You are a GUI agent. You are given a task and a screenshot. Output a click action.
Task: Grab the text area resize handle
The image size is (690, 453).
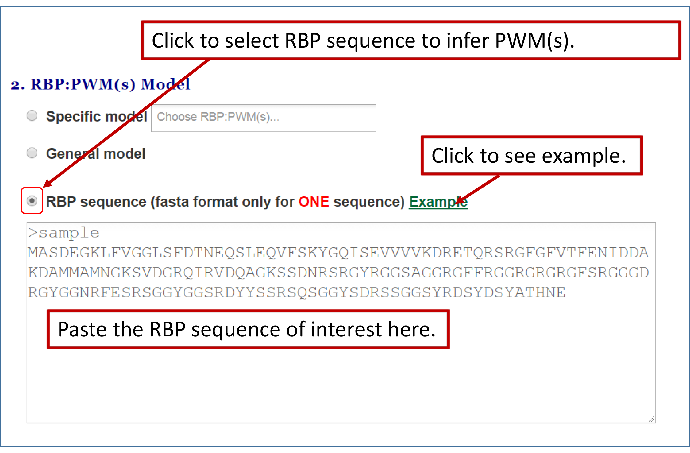[x=651, y=419]
